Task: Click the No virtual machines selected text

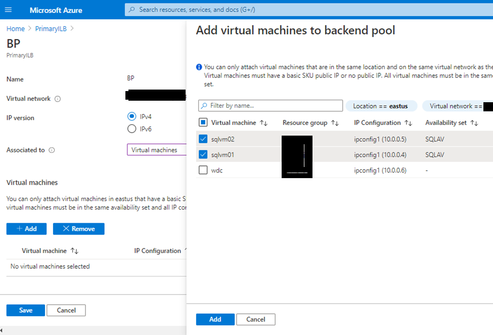Action: (x=50, y=266)
